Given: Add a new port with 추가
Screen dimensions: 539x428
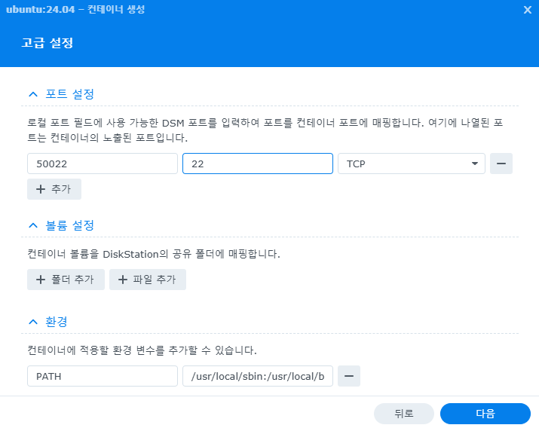Looking at the screenshot, I should pos(54,189).
